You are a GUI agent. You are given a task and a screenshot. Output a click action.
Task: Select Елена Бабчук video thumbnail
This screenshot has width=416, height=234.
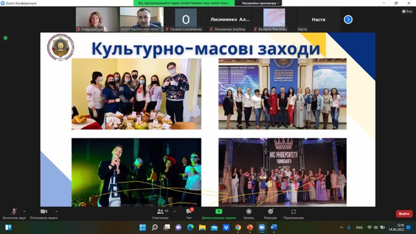click(97, 19)
